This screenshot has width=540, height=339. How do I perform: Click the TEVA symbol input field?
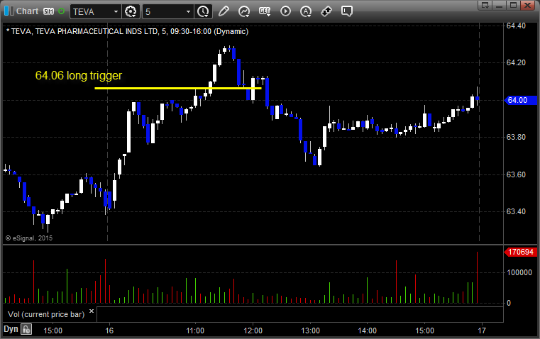click(x=92, y=11)
